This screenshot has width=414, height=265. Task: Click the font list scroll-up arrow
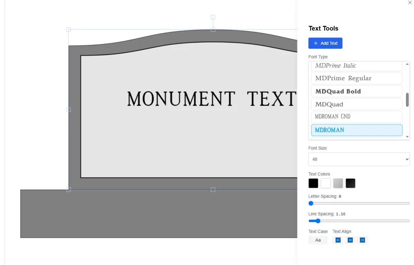click(x=407, y=64)
